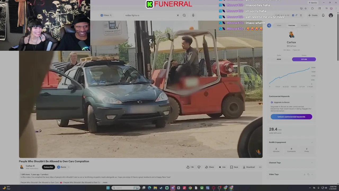Image resolution: width=339 pixels, height=191 pixels.
Task: Collapse the Reddit Engagement section
Action: click(x=312, y=142)
